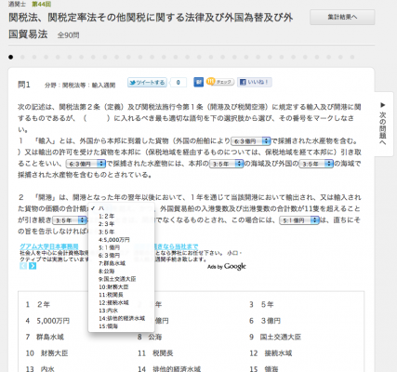
Task: Select 11:税関長 in the open dropdown list
Action: click(122, 295)
